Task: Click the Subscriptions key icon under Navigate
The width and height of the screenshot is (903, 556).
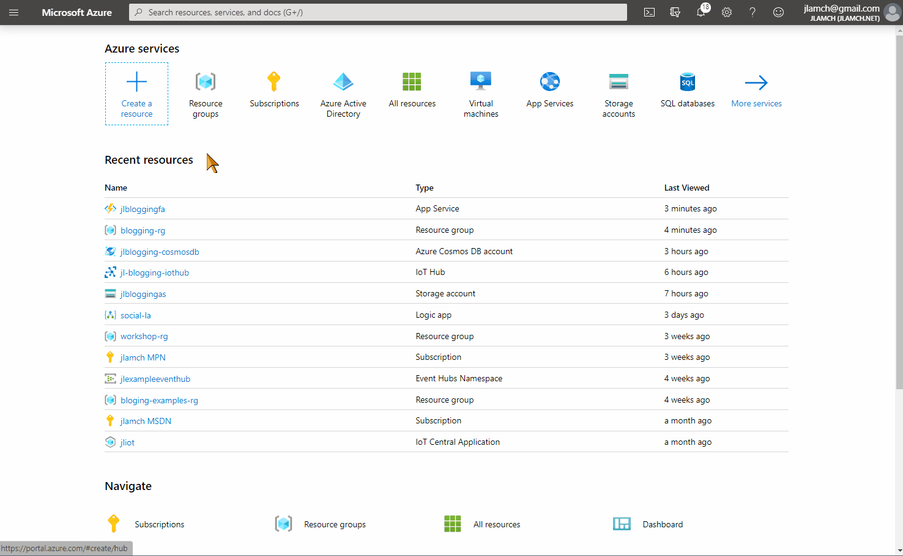Action: (114, 524)
